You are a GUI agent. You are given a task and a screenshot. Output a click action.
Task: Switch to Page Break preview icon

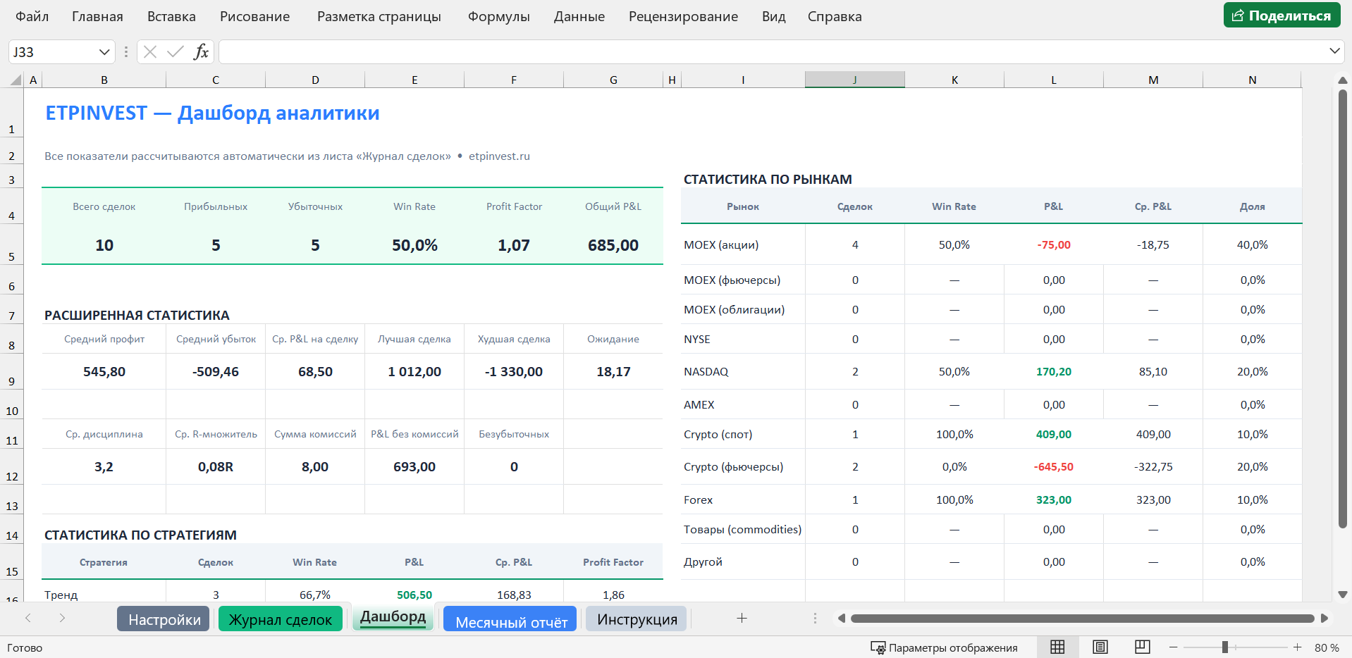click(1143, 647)
